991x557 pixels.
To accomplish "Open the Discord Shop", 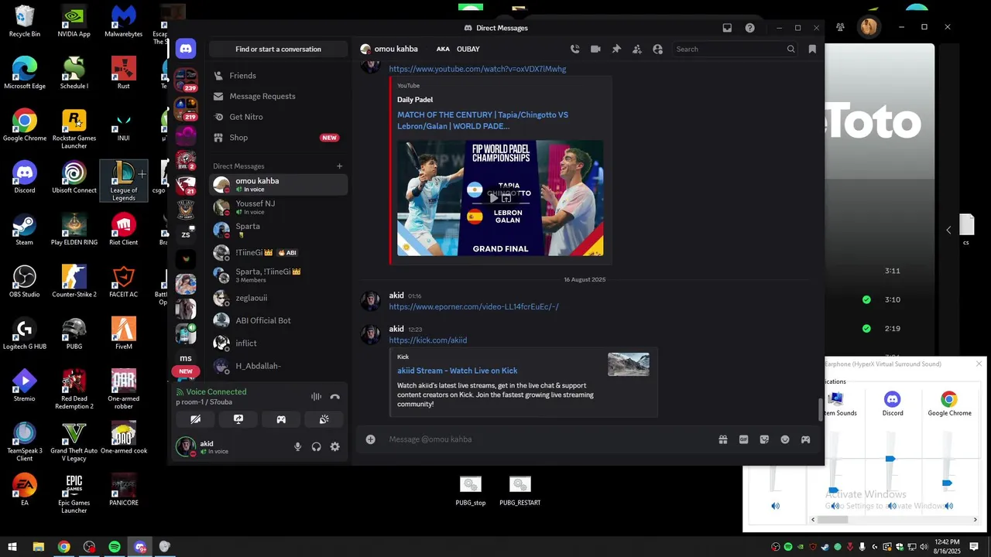I will (x=278, y=138).
